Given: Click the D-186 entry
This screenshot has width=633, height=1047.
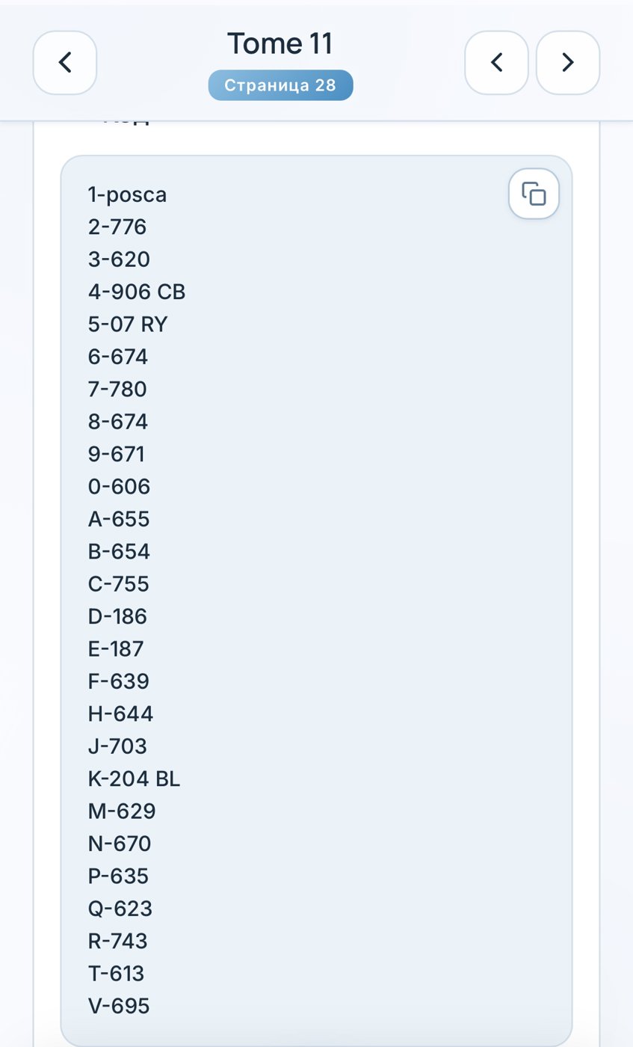Looking at the screenshot, I should [x=117, y=616].
